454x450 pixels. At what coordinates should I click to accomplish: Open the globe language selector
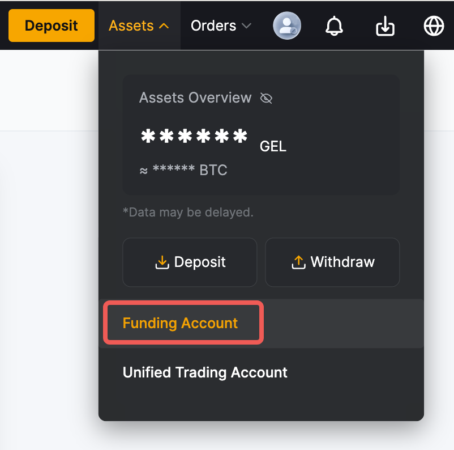point(434,26)
